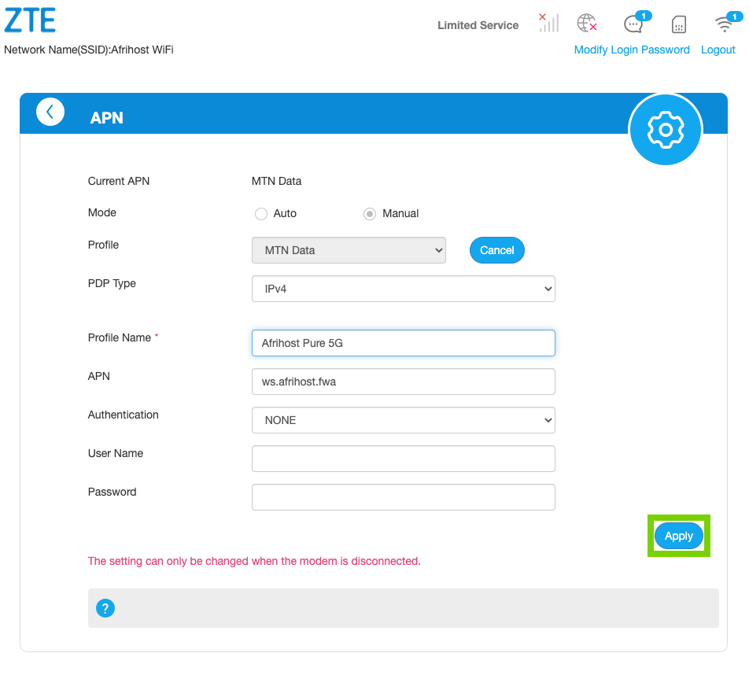Click the User Name input field

pos(403,459)
